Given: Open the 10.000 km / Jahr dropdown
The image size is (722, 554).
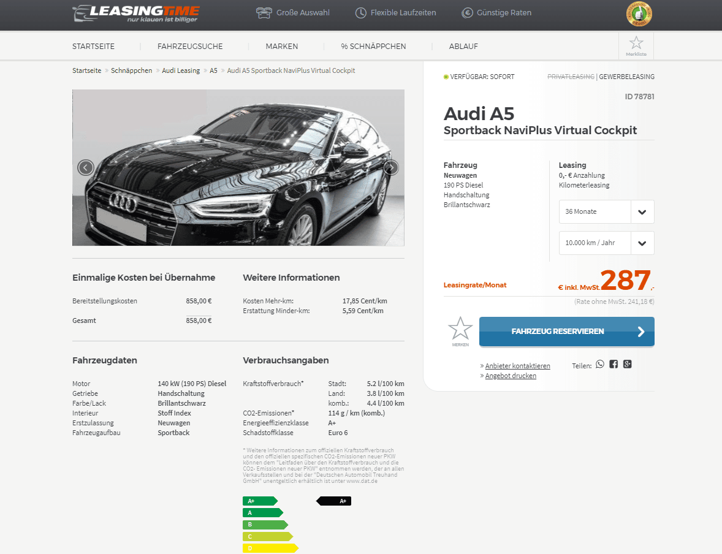Looking at the screenshot, I should pos(606,243).
